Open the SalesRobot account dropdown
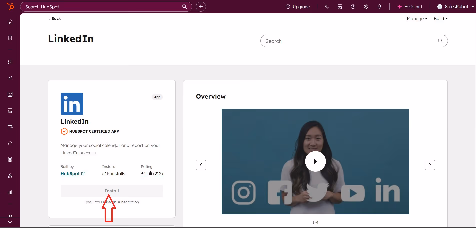 pyautogui.click(x=455, y=7)
